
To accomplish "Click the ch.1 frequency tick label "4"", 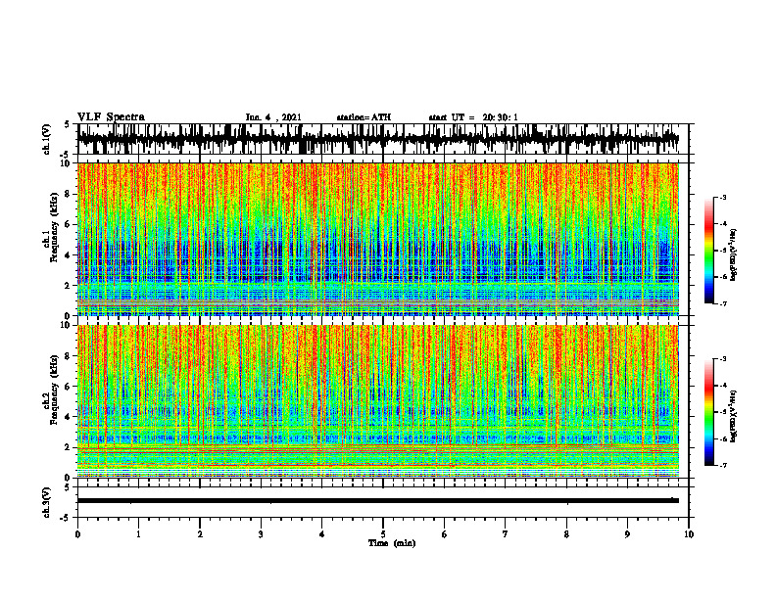I will pos(69,255).
